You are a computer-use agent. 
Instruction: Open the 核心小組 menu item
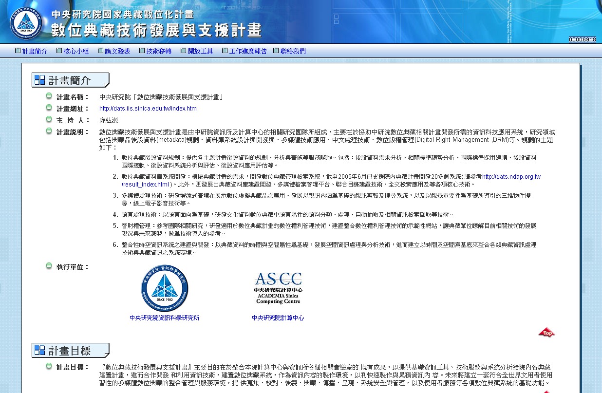click(x=76, y=51)
